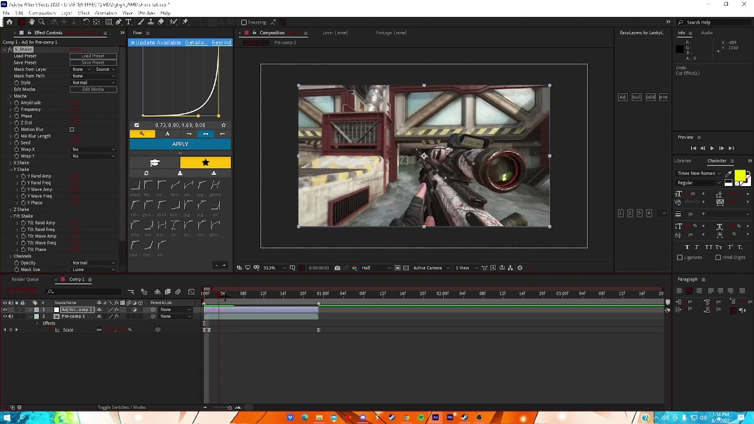The height and width of the screenshot is (424, 754).
Task: Select the Rotation tool
Action: (86, 22)
